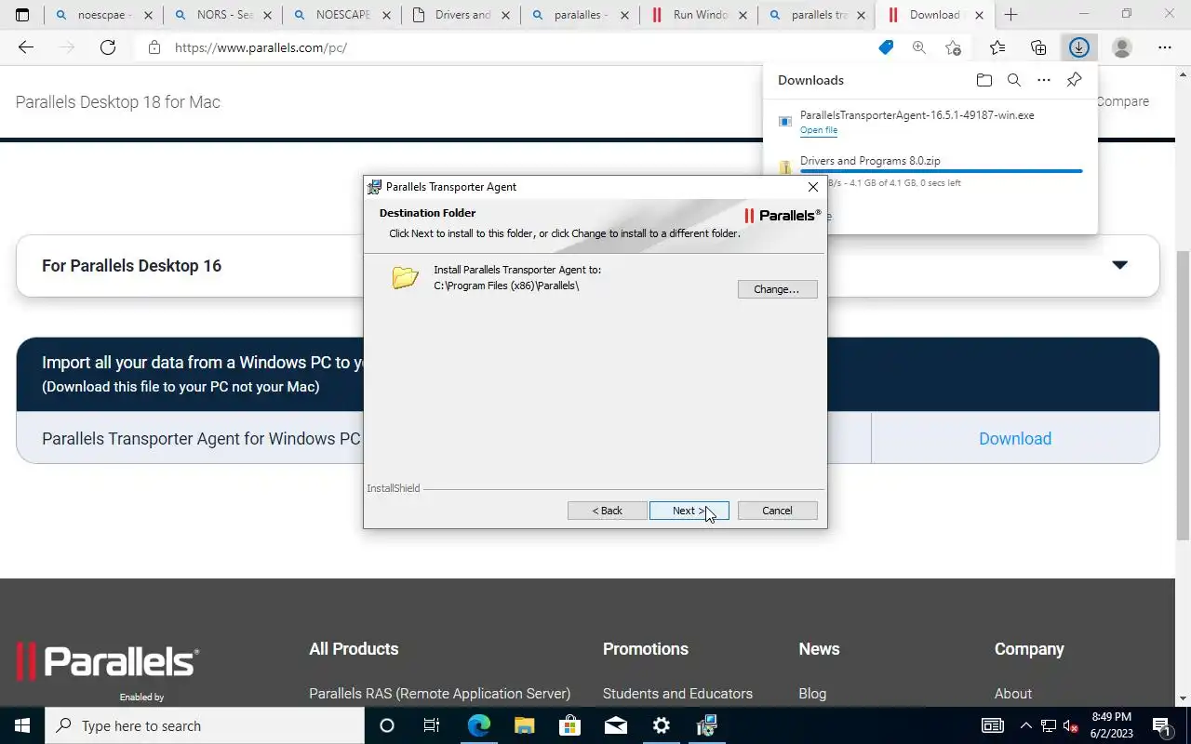This screenshot has height=744, width=1191.
Task: Open browser Collections icon
Action: coord(1038,47)
